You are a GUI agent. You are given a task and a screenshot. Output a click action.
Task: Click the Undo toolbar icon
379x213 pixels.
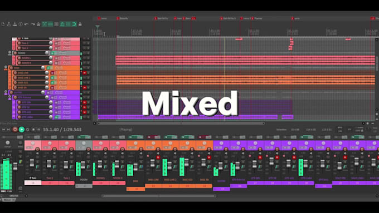[27, 24]
